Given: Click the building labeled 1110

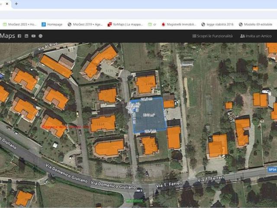Looking at the screenshot, I should point(103,124).
